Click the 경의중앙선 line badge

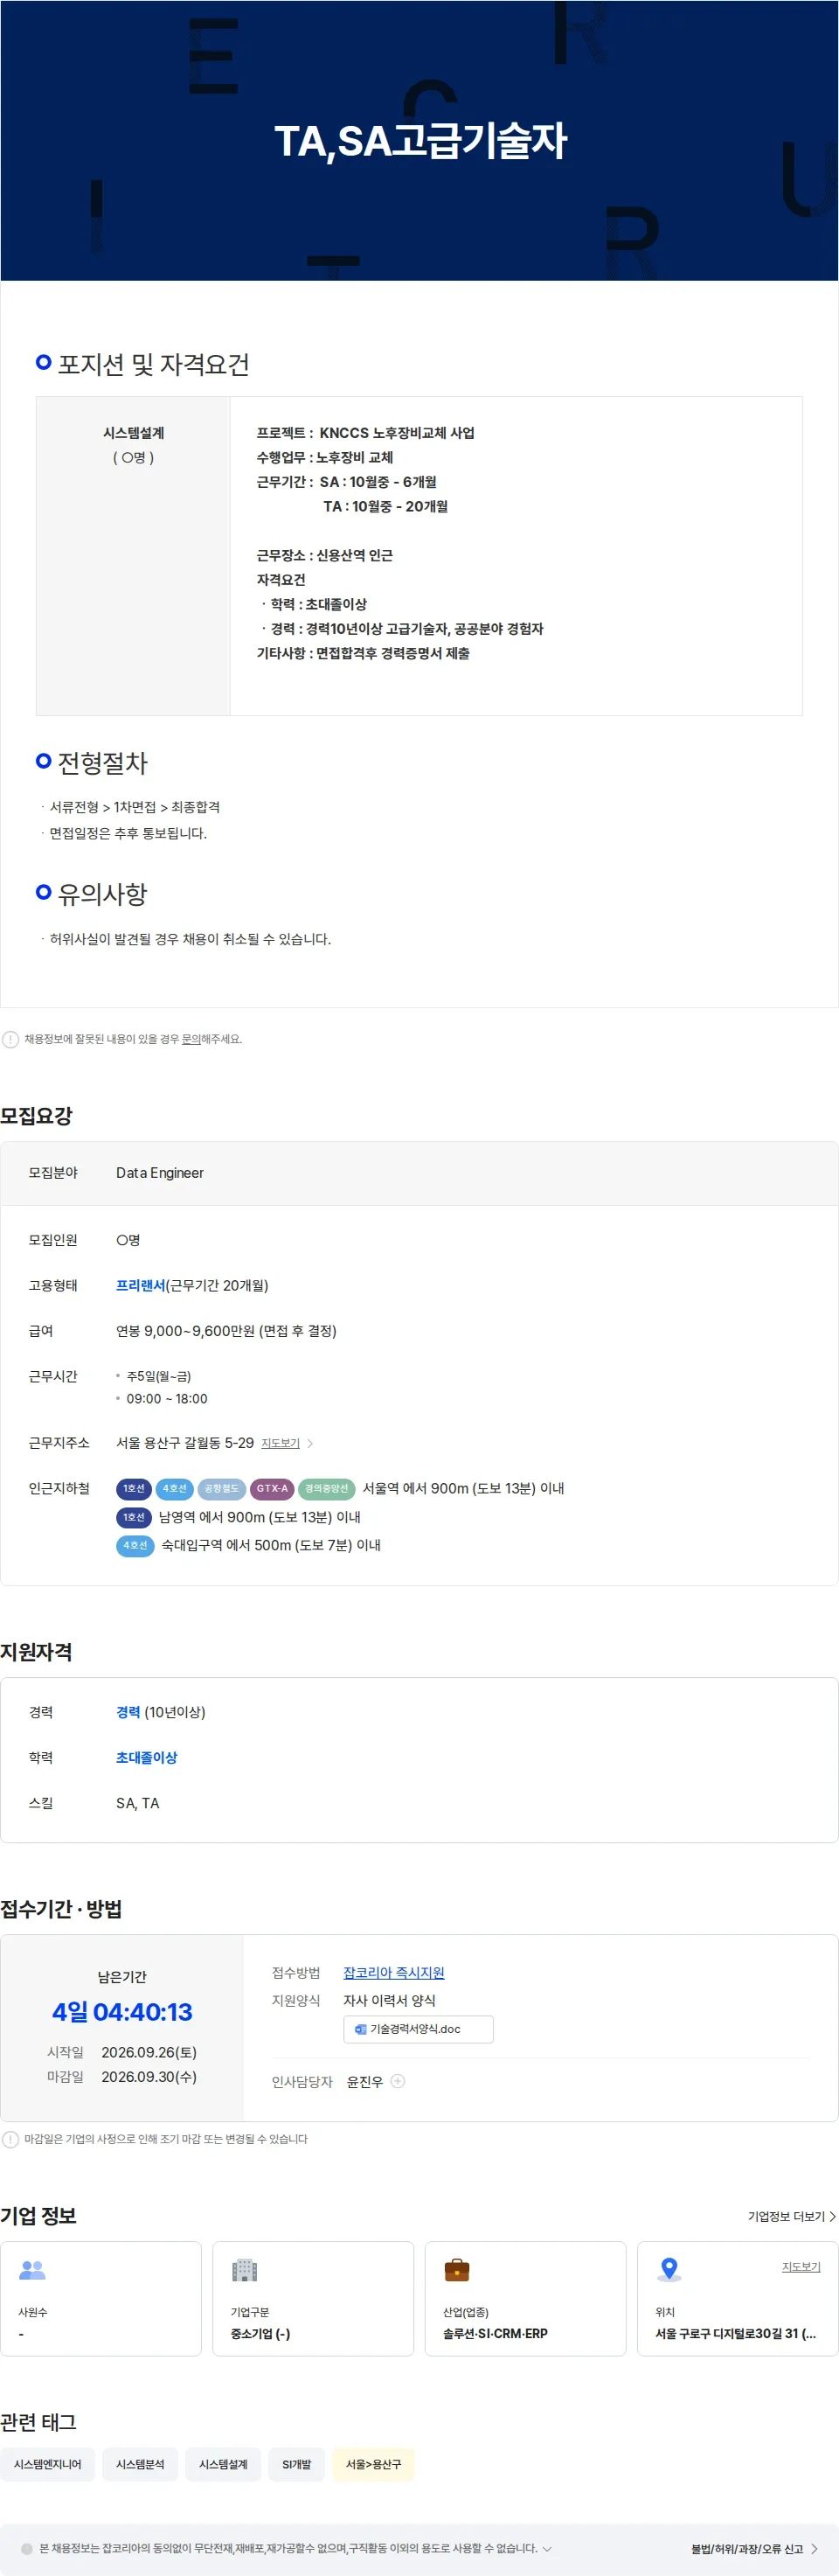(327, 1488)
